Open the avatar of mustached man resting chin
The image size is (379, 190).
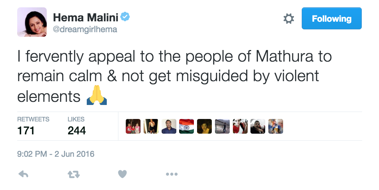[x=258, y=126]
